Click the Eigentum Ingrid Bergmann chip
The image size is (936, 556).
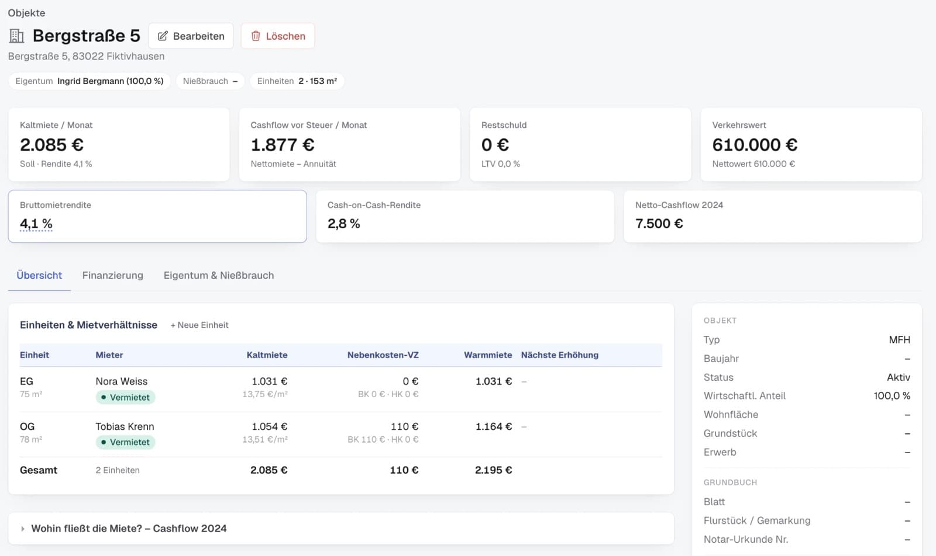(90, 81)
